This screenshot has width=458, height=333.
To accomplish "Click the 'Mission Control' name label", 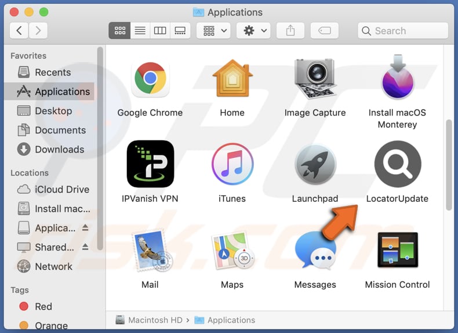I will [x=397, y=285].
